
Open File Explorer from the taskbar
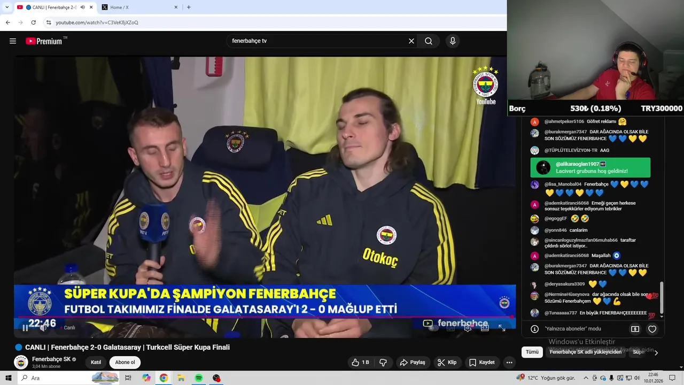(x=181, y=378)
